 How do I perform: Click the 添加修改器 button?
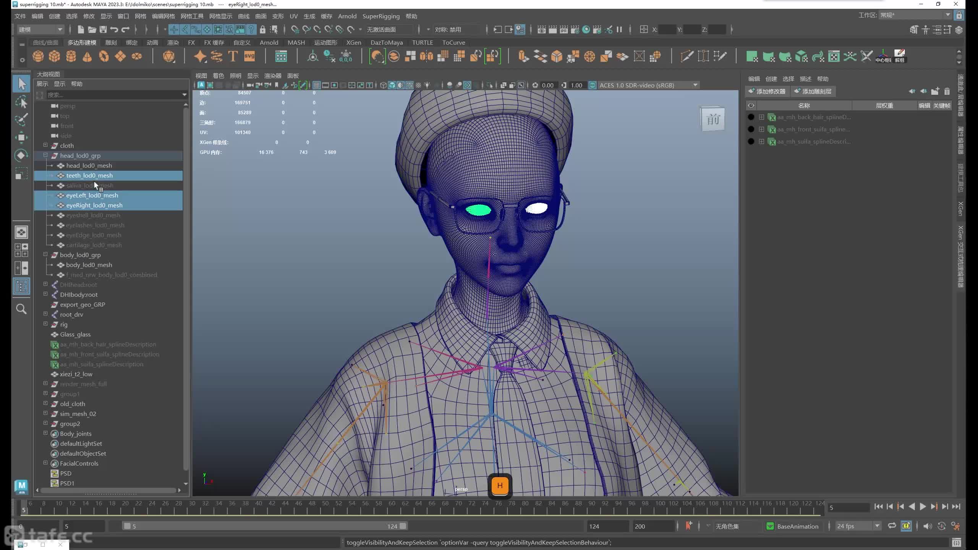point(768,91)
